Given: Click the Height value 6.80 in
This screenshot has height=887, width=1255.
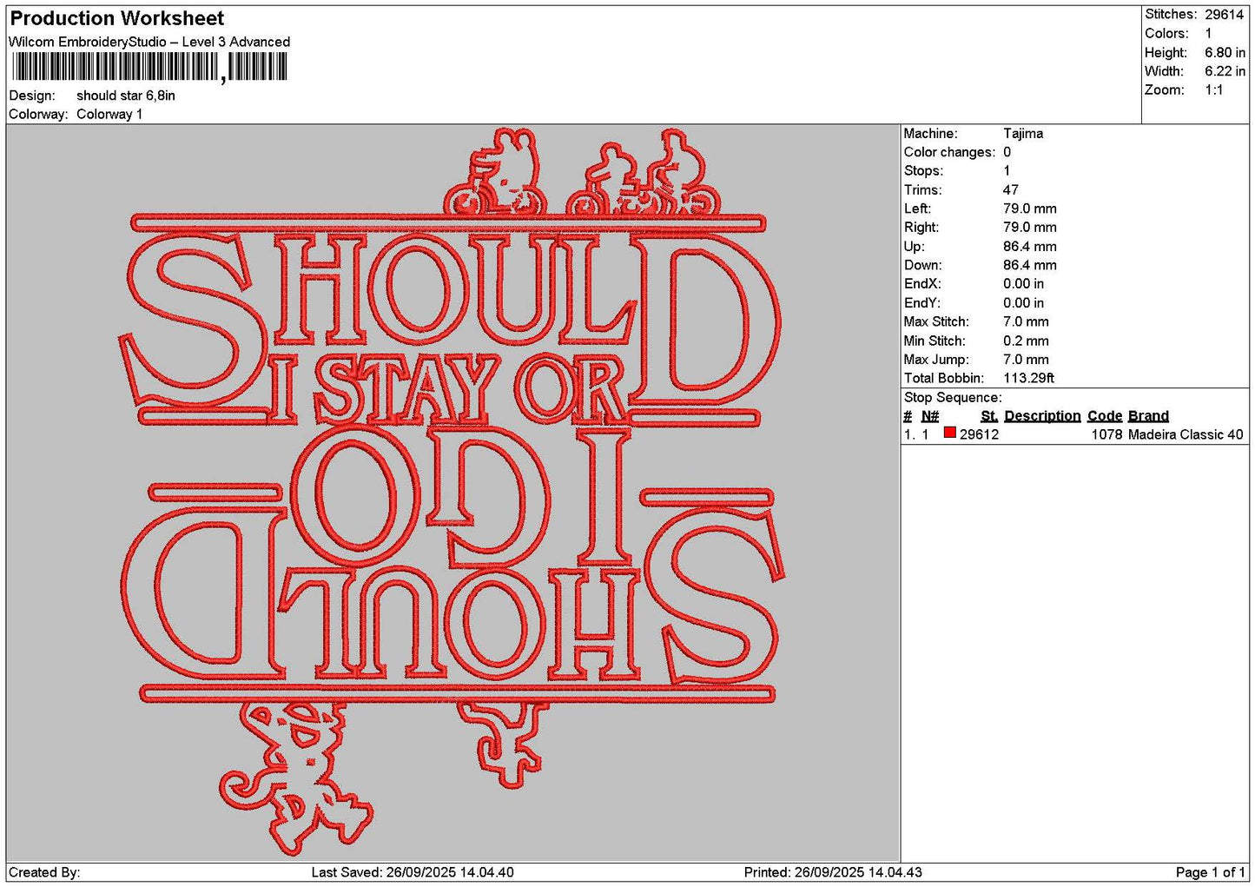Looking at the screenshot, I should point(1225,52).
